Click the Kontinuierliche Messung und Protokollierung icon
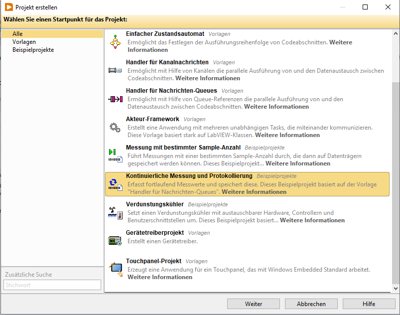Screen dimensions: 400x315 pyautogui.click(x=115, y=184)
